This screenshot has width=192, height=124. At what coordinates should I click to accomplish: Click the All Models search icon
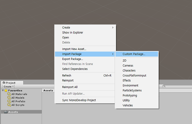coord(9,98)
